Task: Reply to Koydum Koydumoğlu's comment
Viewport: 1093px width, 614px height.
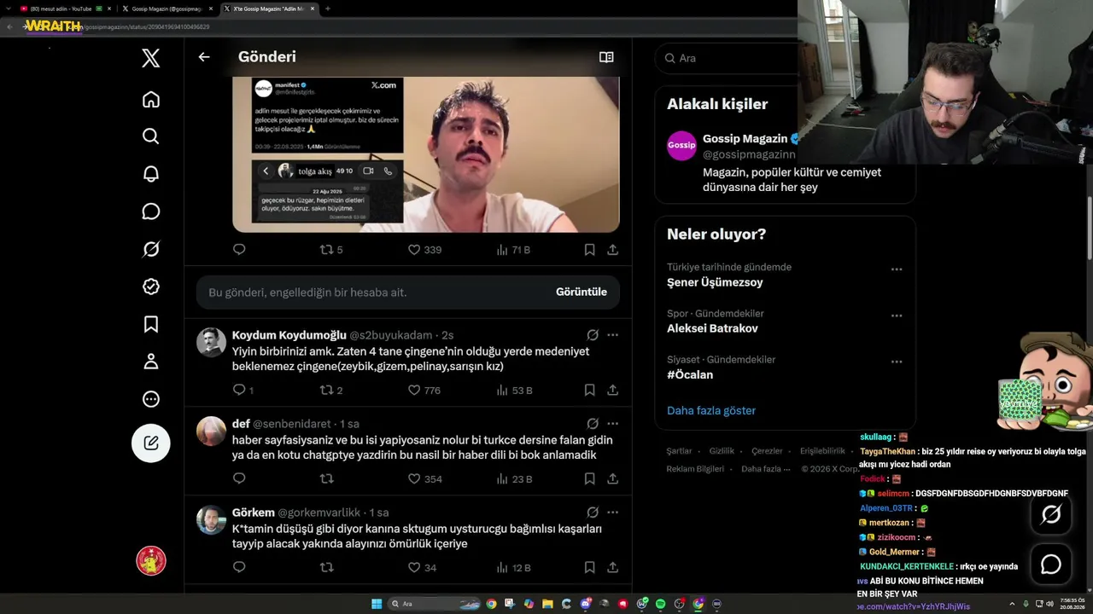Action: [243, 391]
